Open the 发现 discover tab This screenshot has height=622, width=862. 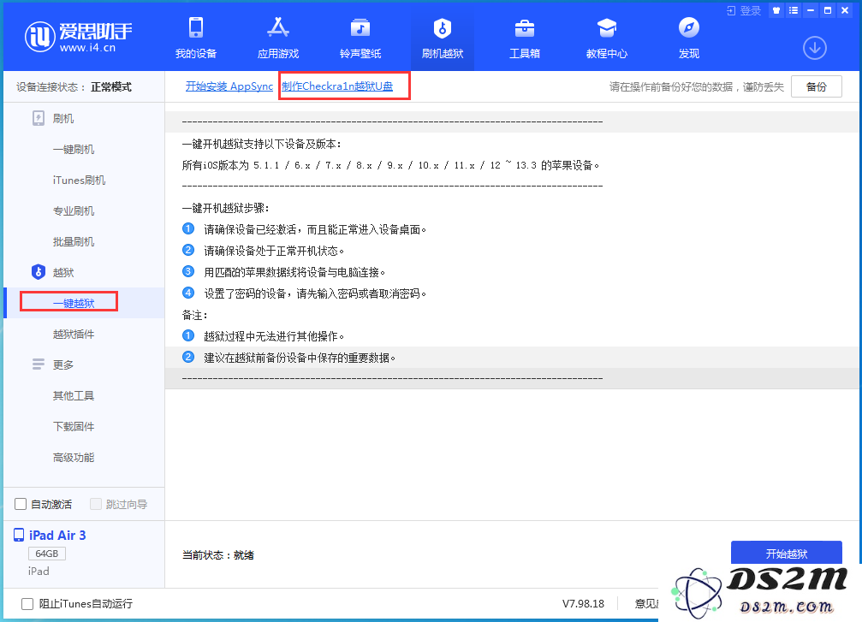coord(689,38)
